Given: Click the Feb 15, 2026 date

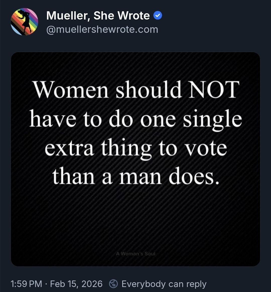Looking at the screenshot, I should (x=76, y=284).
